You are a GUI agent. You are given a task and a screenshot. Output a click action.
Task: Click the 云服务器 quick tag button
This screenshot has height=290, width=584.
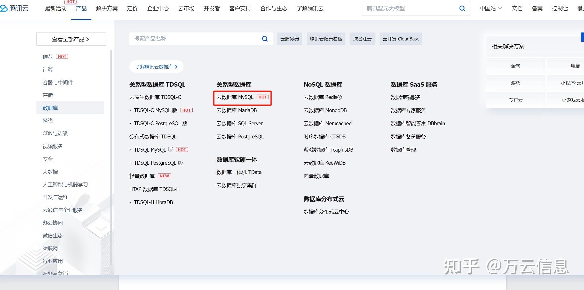click(x=289, y=39)
